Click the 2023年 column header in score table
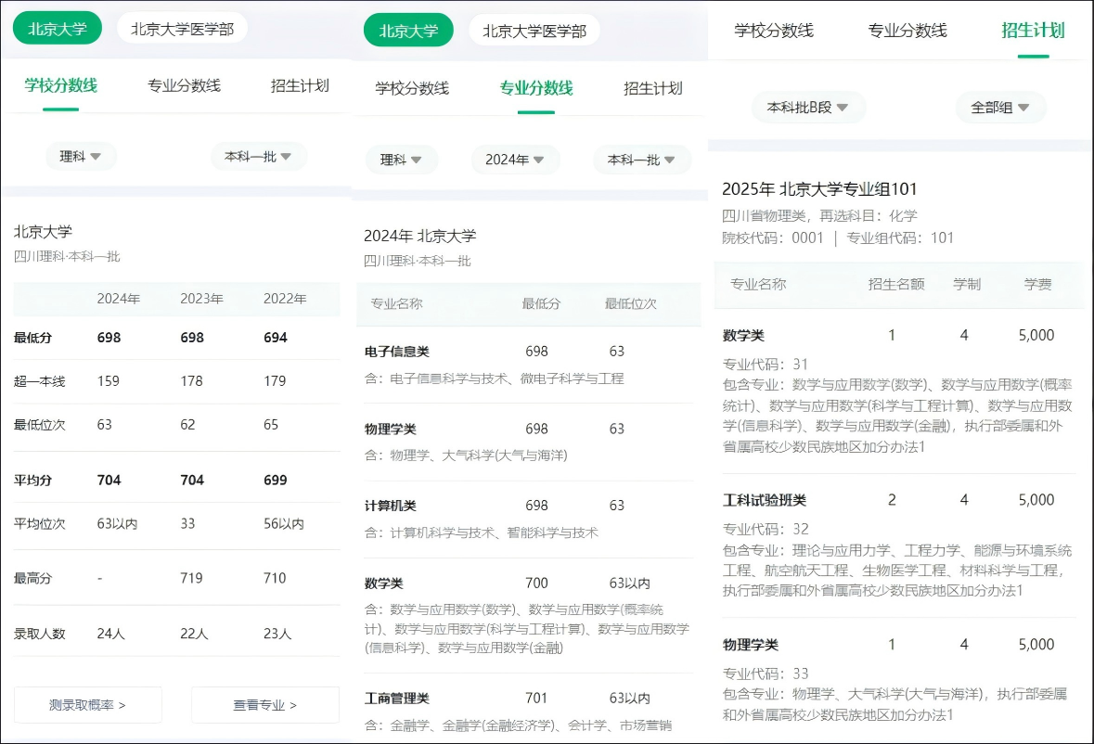This screenshot has width=1094, height=744. tap(201, 299)
